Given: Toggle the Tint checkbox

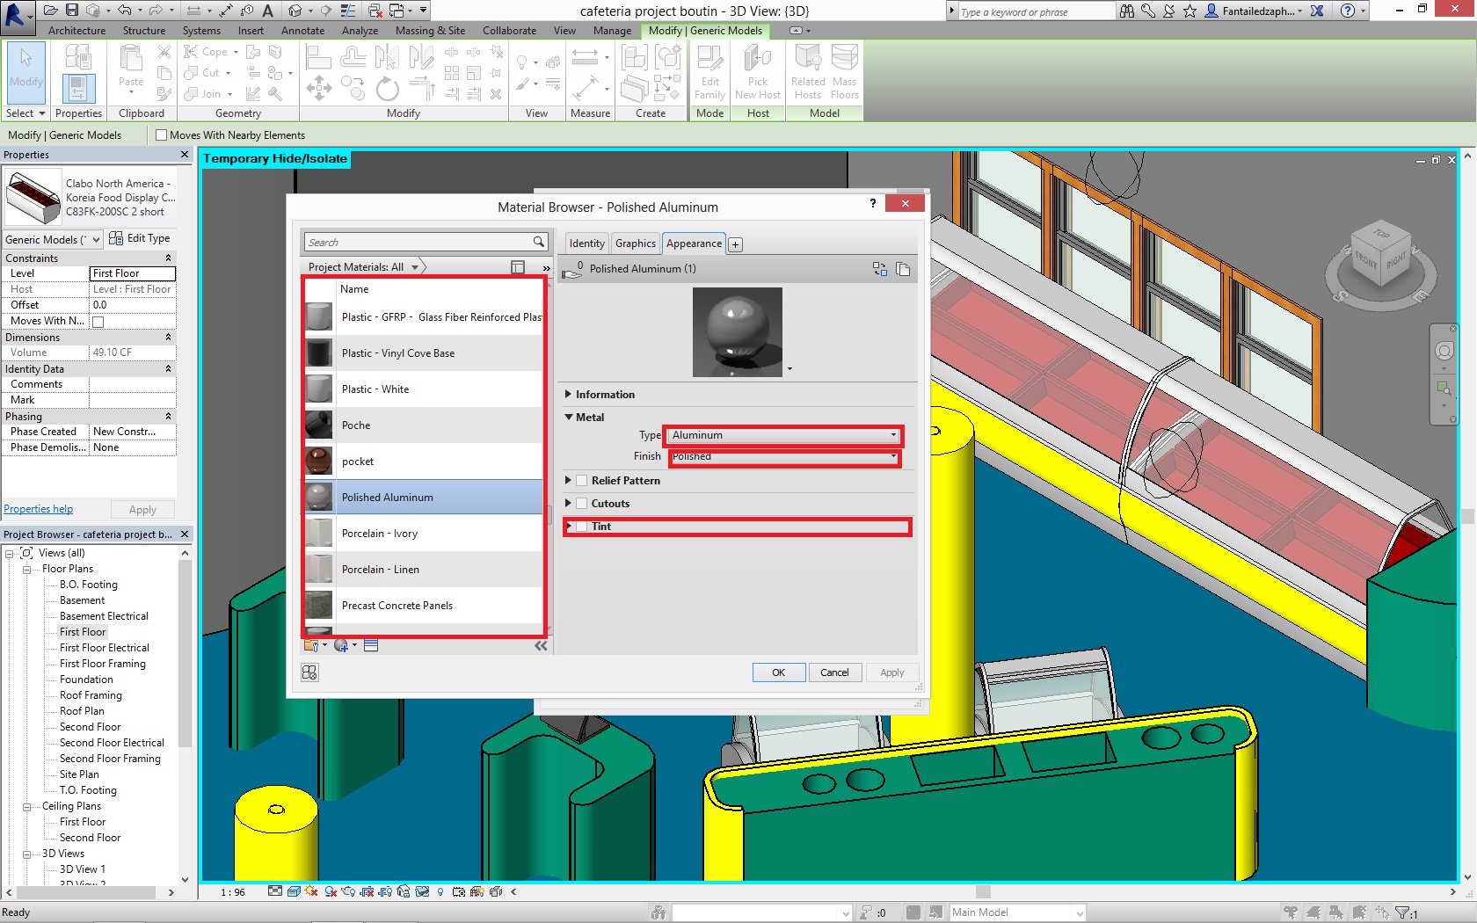Looking at the screenshot, I should pos(581,527).
